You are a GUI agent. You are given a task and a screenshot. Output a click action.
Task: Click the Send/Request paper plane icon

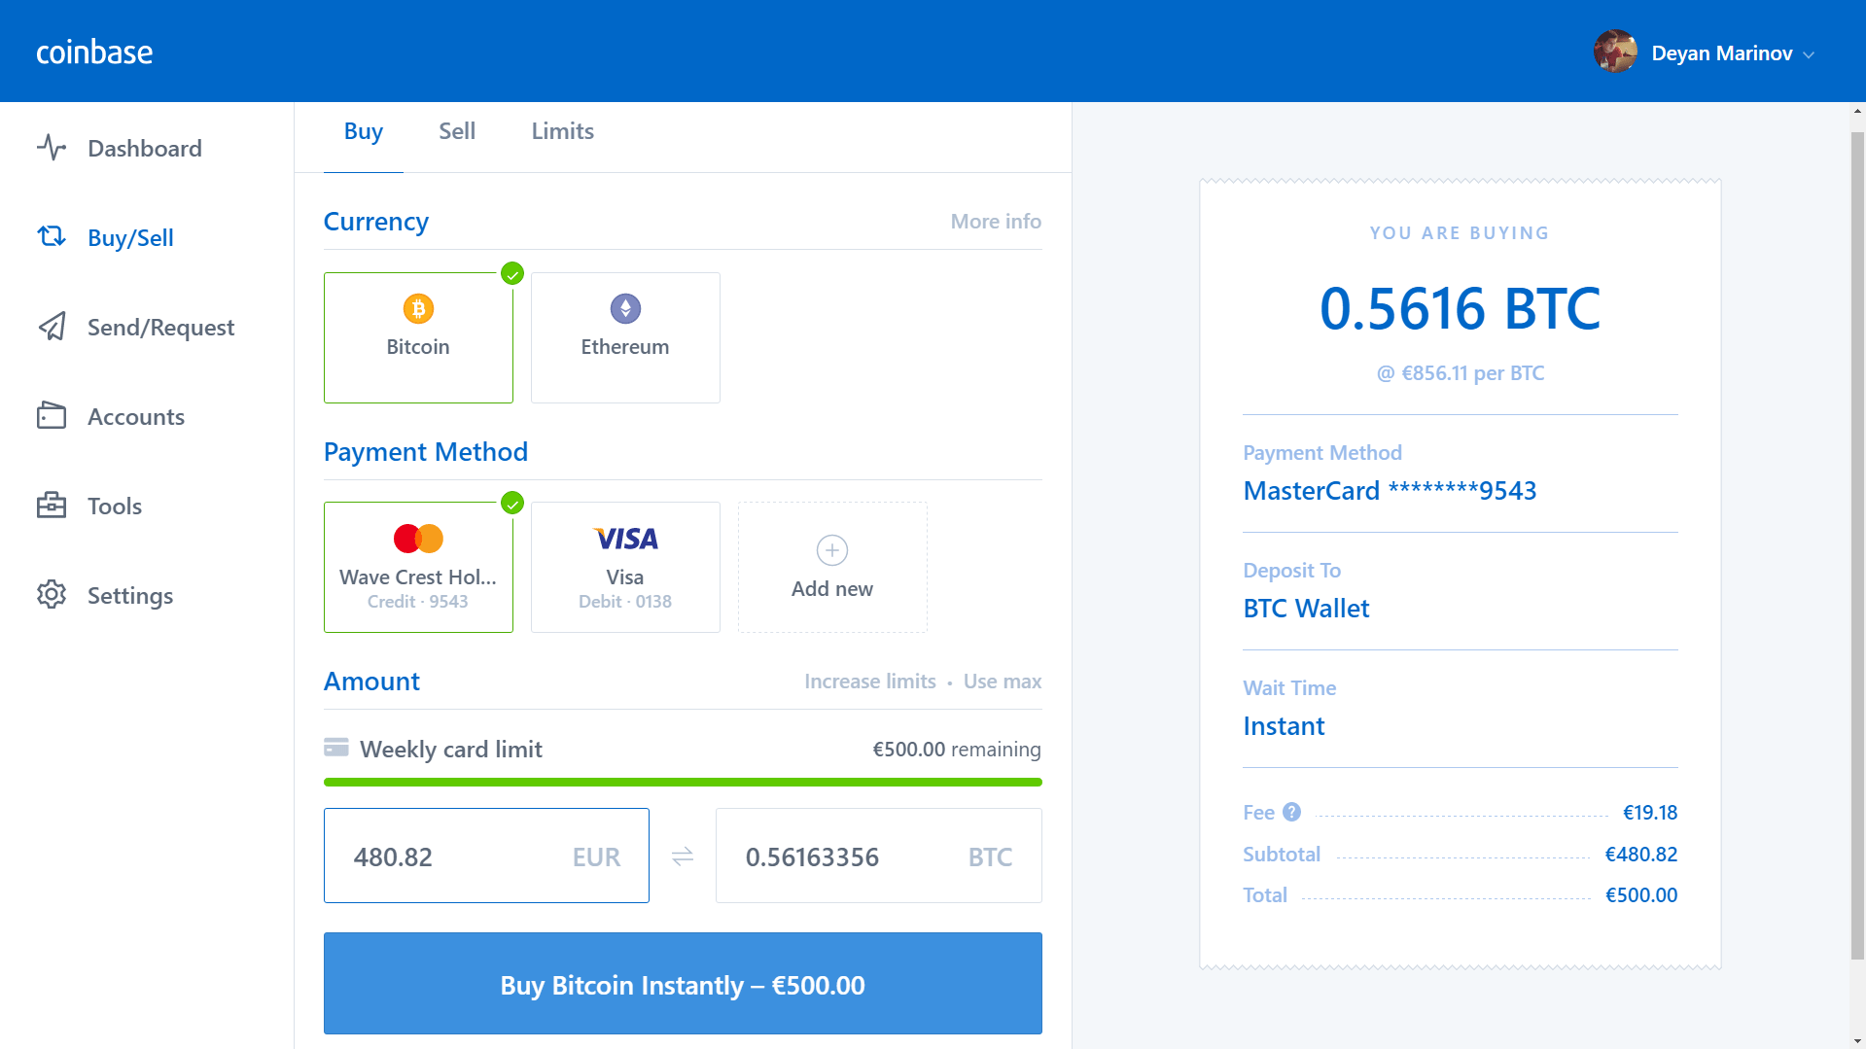(52, 327)
